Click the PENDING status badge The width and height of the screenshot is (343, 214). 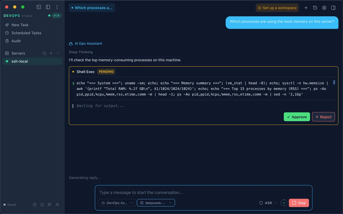(106, 72)
